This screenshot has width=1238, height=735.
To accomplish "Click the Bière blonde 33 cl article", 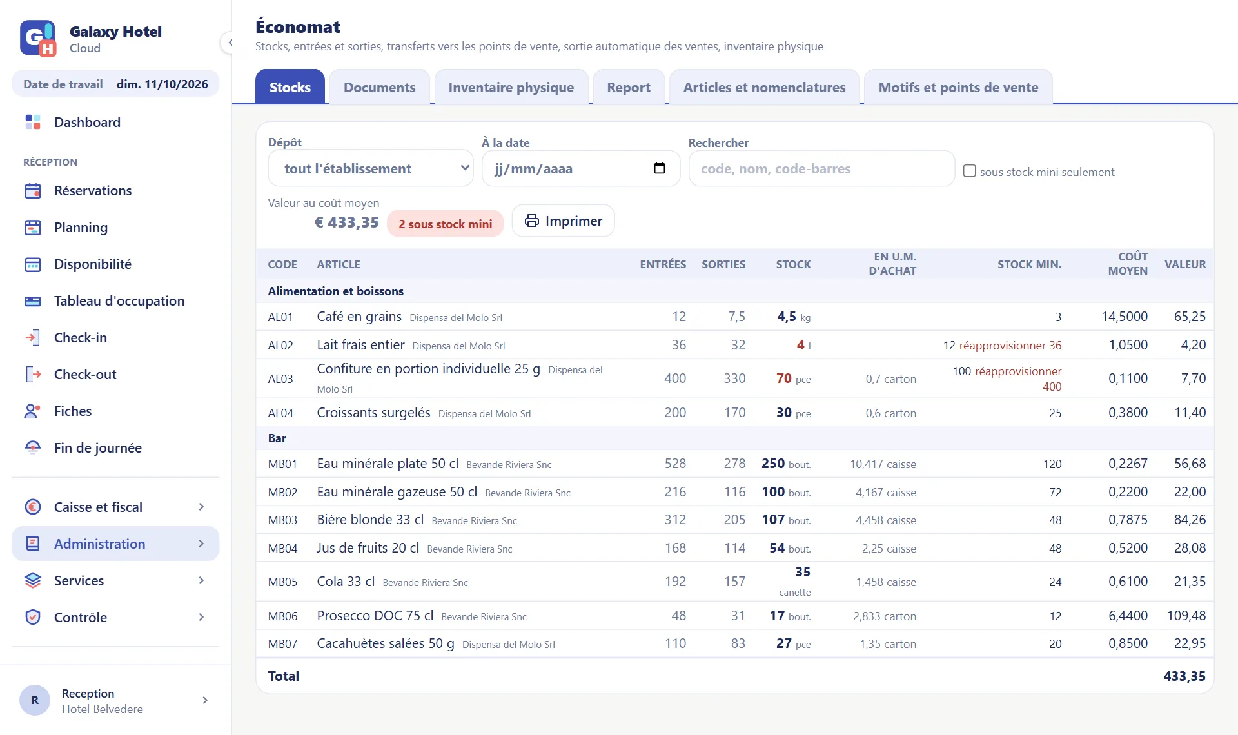I will [x=370, y=520].
